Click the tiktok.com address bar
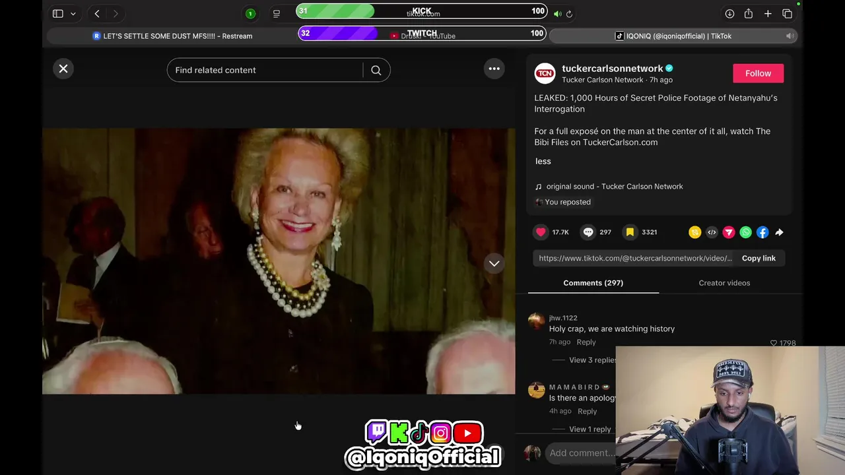Viewport: 845px width, 475px height. tap(422, 14)
